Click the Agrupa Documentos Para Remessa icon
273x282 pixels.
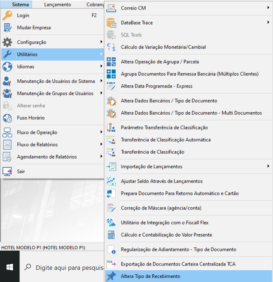tap(111, 74)
